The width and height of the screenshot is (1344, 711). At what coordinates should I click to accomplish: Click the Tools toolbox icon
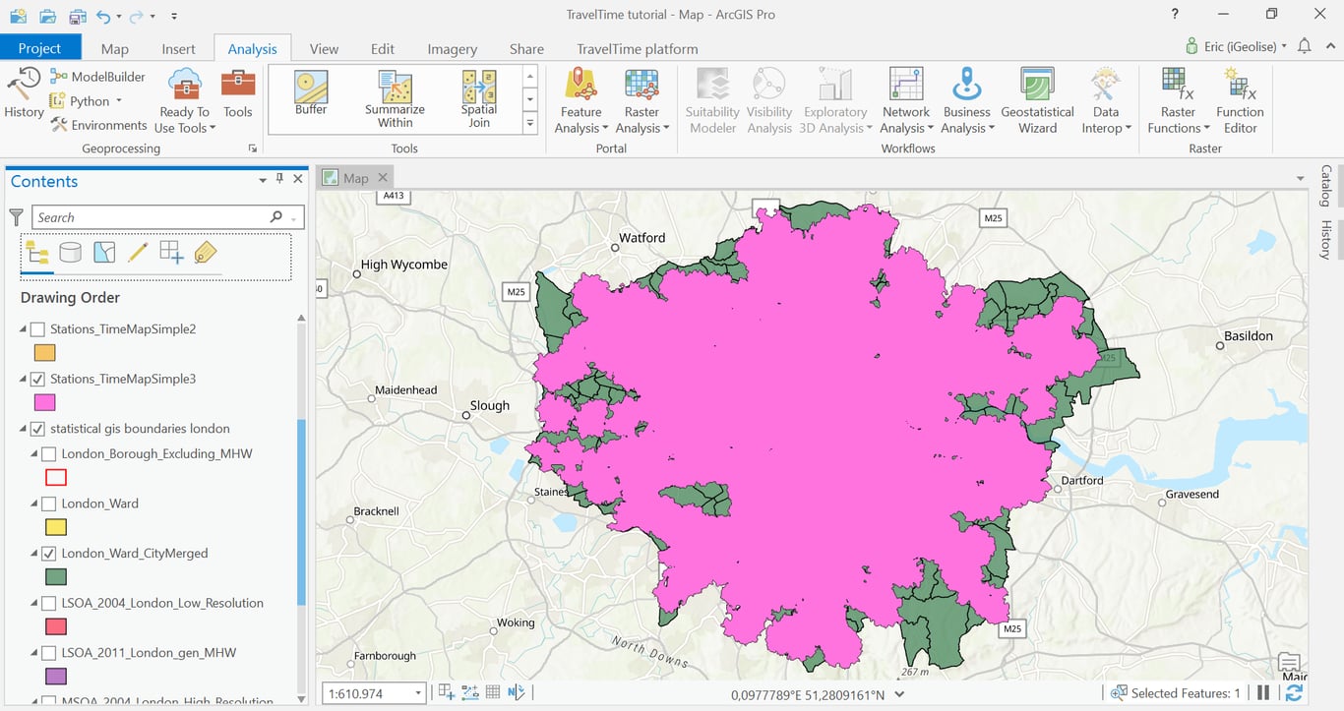coord(238,94)
